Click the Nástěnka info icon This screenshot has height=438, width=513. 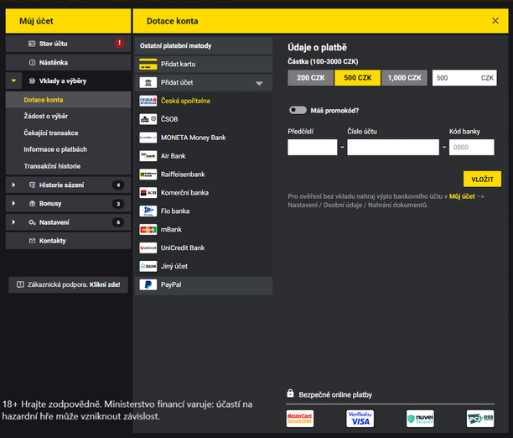32,62
